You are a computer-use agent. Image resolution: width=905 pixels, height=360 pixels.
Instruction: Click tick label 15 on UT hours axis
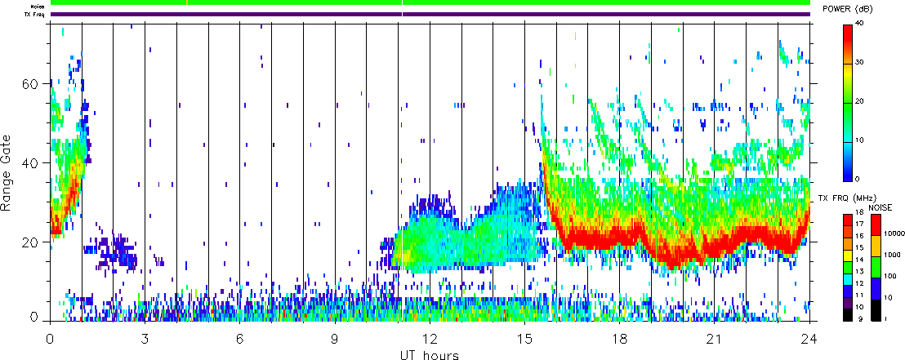tap(524, 337)
